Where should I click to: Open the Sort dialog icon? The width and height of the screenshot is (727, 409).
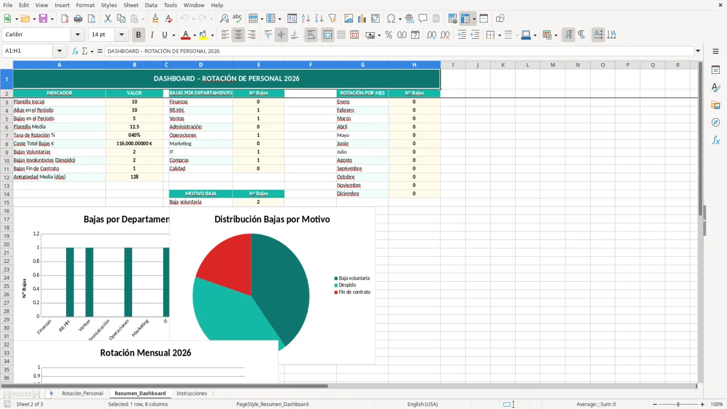click(x=292, y=19)
